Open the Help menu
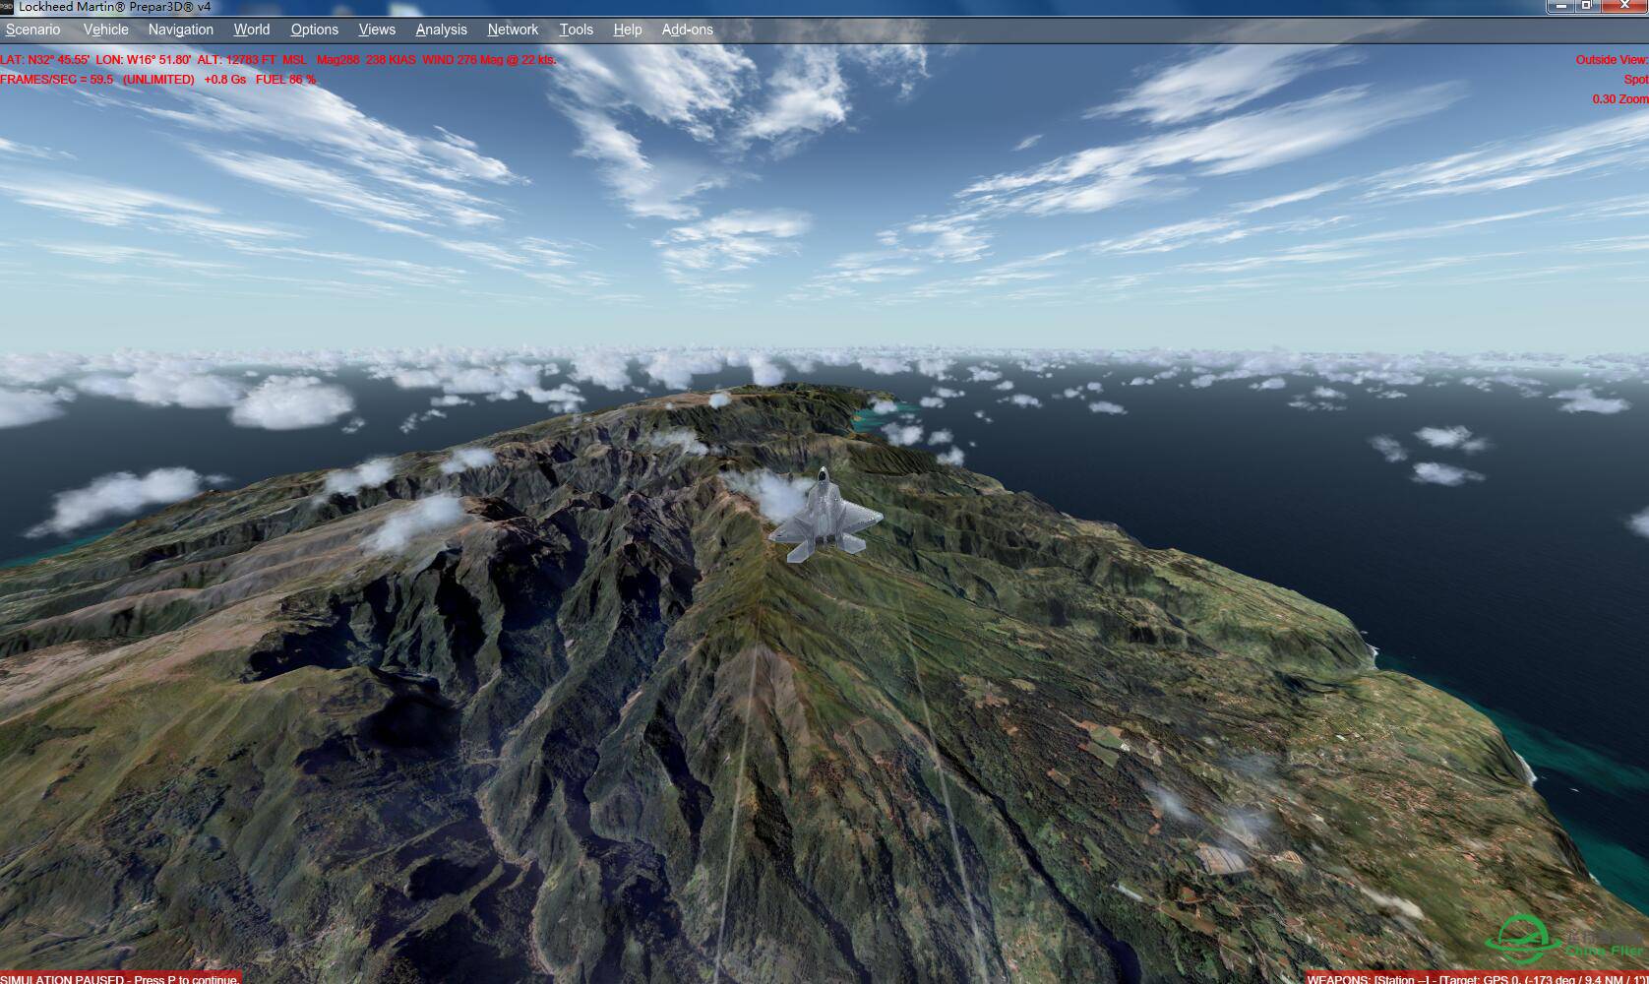This screenshot has height=984, width=1649. point(627,30)
